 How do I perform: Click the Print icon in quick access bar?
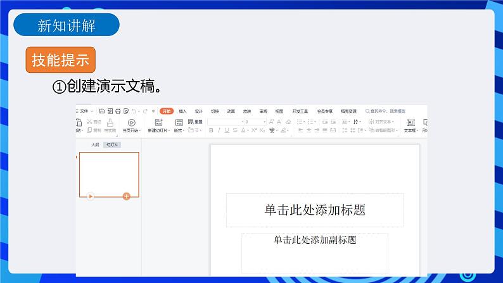(118, 111)
